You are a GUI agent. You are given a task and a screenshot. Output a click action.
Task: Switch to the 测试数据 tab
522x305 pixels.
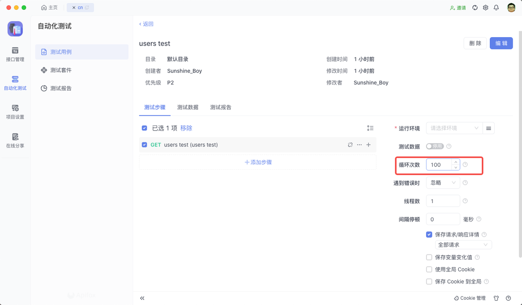point(188,107)
